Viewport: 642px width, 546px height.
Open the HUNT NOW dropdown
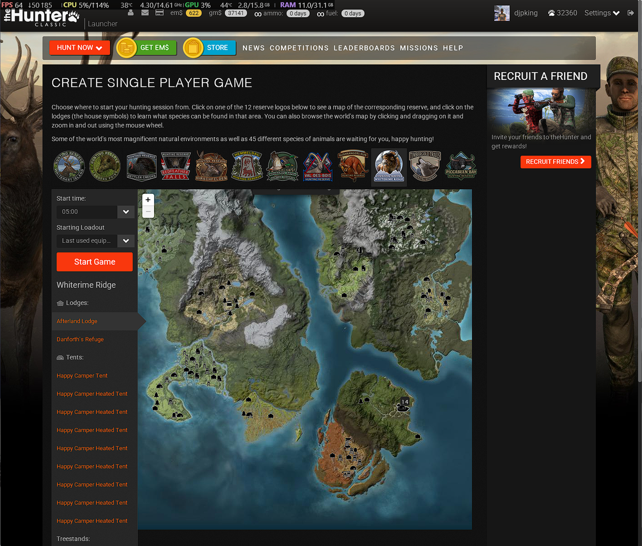click(80, 48)
